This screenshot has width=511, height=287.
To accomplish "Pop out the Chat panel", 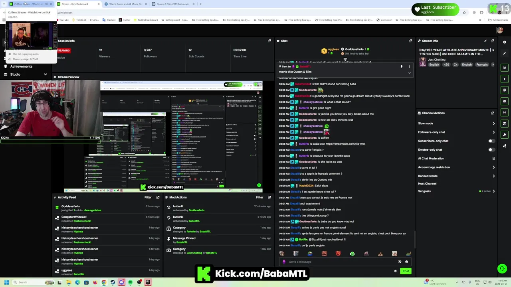I will 410,41.
